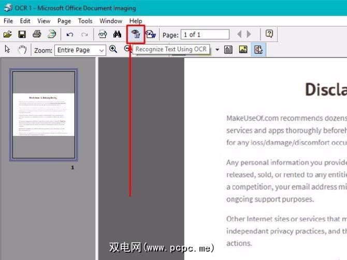This screenshot has height=260, width=347.
Task: Click the Insert Text Box icon
Action: pos(228,50)
